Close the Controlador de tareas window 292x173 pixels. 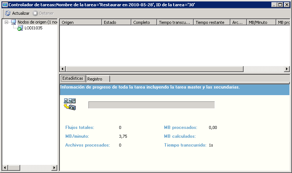pos(287,5)
